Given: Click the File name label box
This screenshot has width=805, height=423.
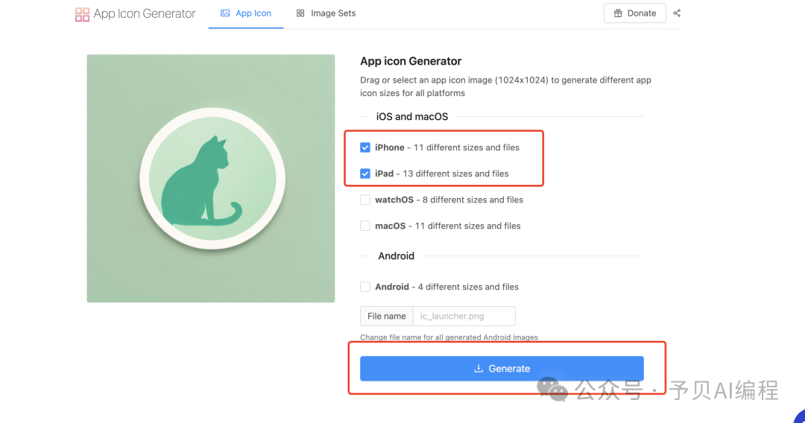Looking at the screenshot, I should click(387, 316).
